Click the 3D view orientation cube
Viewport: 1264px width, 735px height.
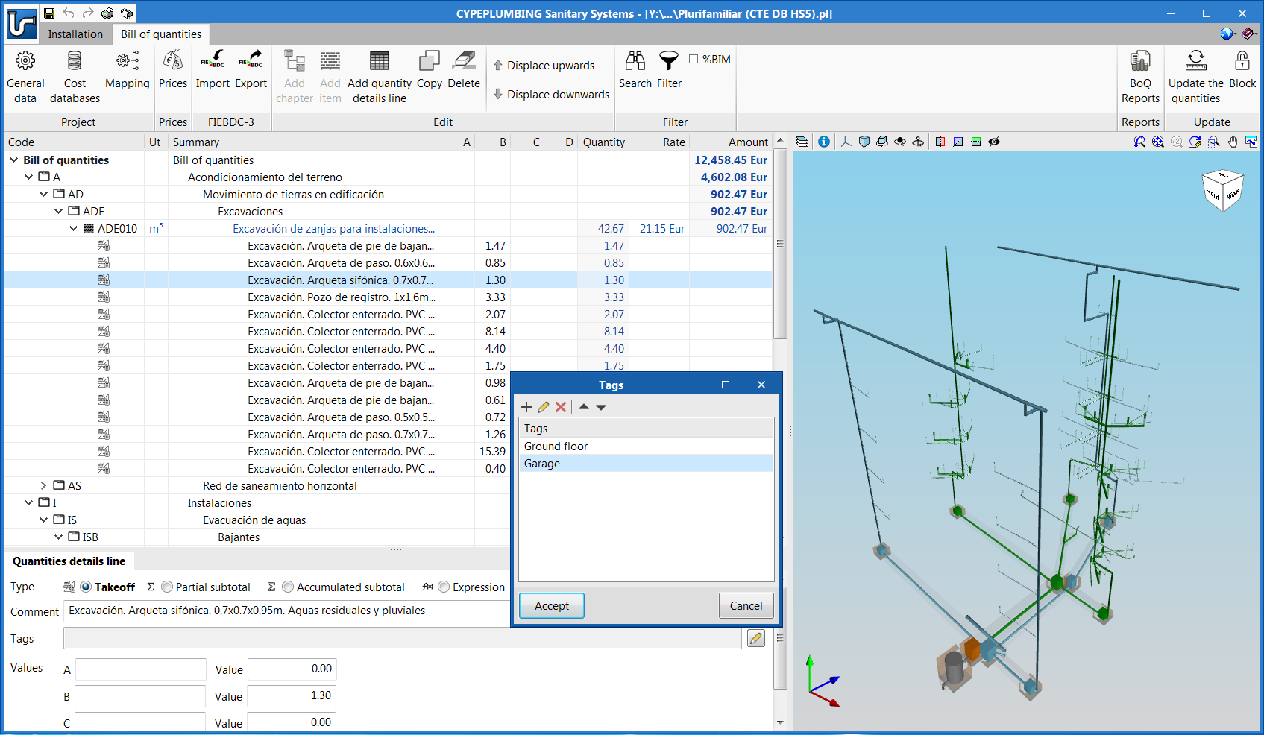pos(1222,191)
